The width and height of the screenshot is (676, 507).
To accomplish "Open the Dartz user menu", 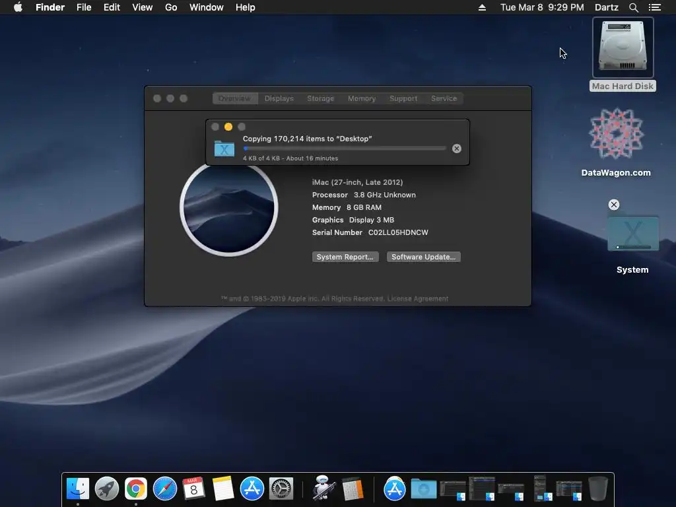I will pos(606,7).
